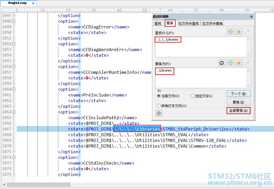This screenshot has width=274, height=189.
Task: Click STM8S_StdPeriph_Driver\inc path text
Action: pyautogui.click(x=196, y=129)
